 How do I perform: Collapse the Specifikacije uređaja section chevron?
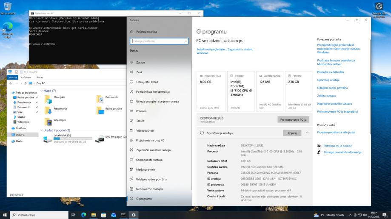click(307, 133)
